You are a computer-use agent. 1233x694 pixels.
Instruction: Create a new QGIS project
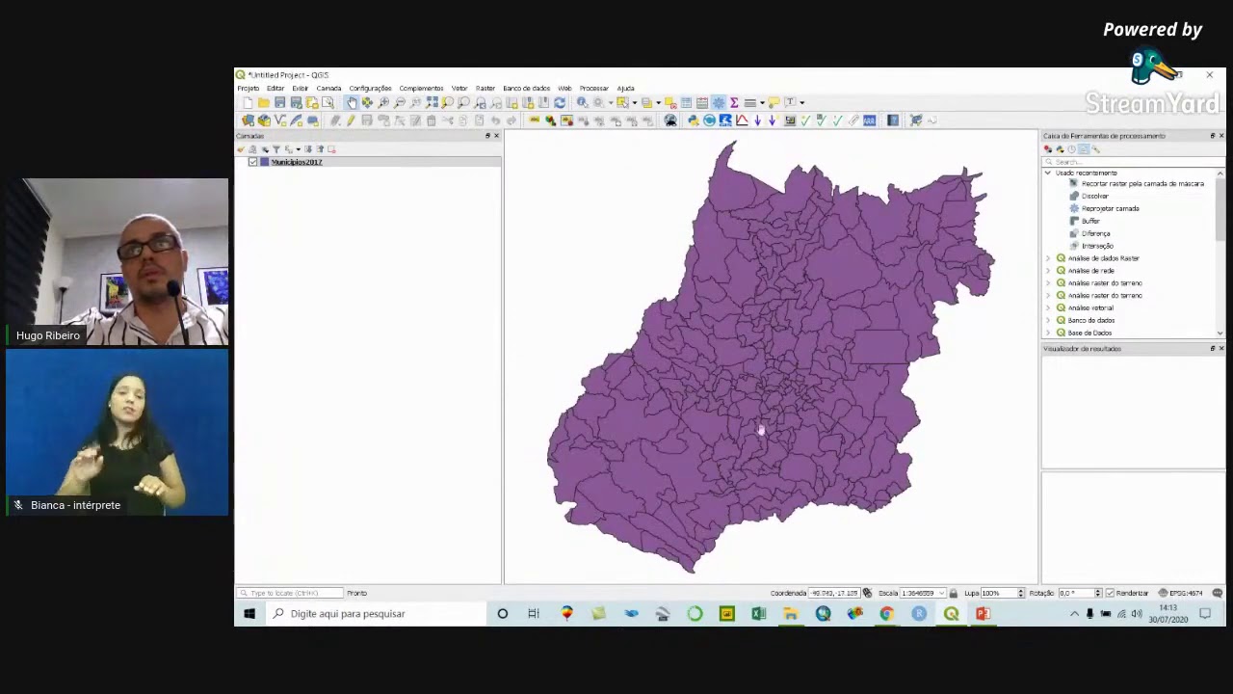coord(248,102)
